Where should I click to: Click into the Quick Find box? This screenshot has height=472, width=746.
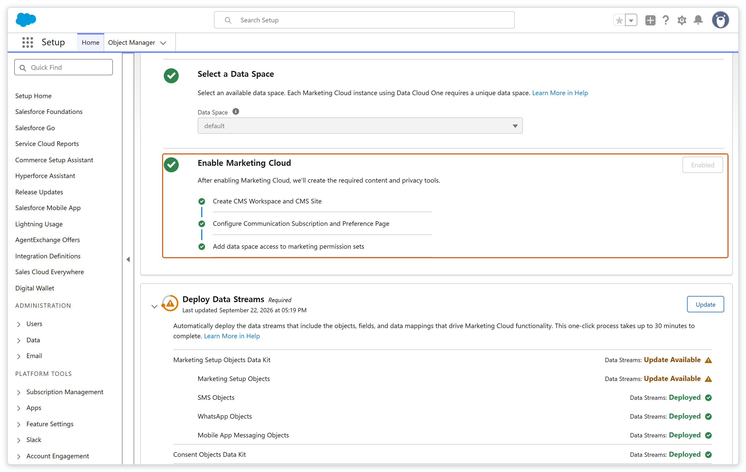click(x=64, y=67)
